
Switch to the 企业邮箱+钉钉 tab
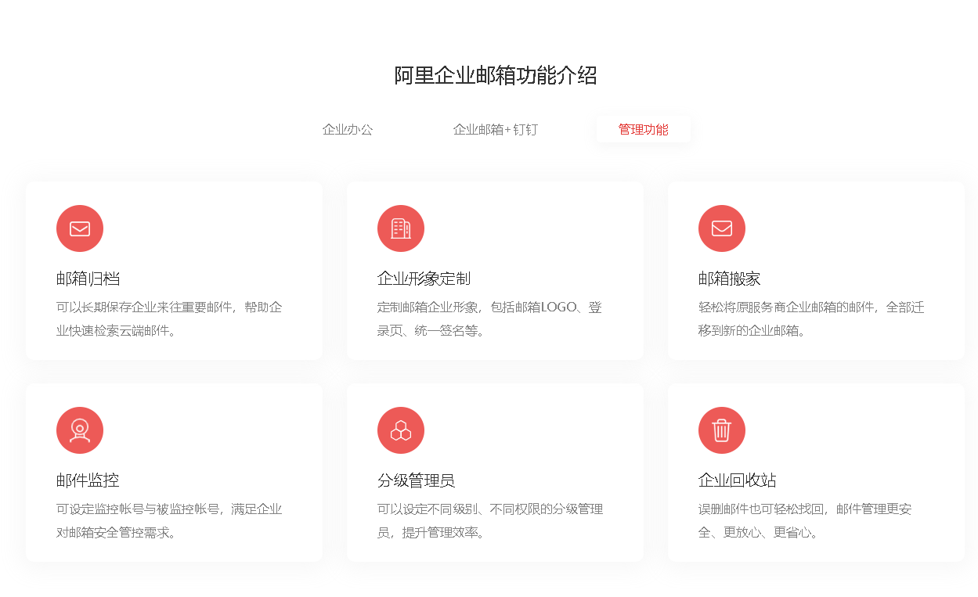pyautogui.click(x=495, y=129)
